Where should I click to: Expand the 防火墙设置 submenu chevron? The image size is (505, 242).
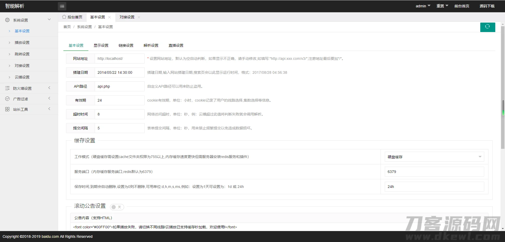pyautogui.click(x=49, y=88)
